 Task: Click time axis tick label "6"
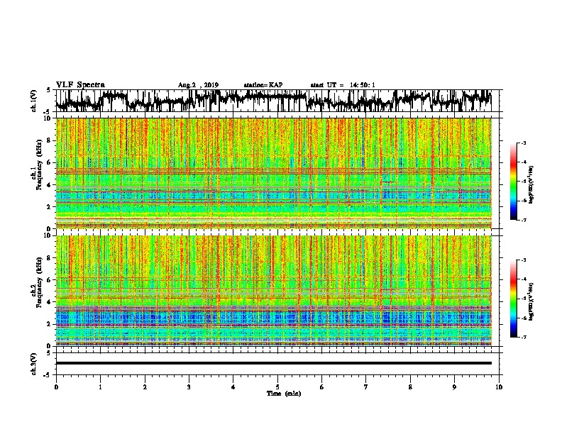322,387
